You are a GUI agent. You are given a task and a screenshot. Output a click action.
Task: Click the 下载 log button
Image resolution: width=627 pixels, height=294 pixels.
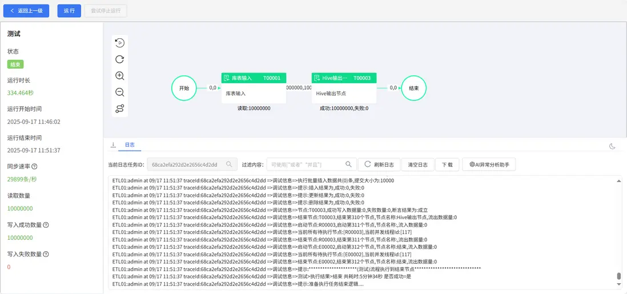point(447,164)
